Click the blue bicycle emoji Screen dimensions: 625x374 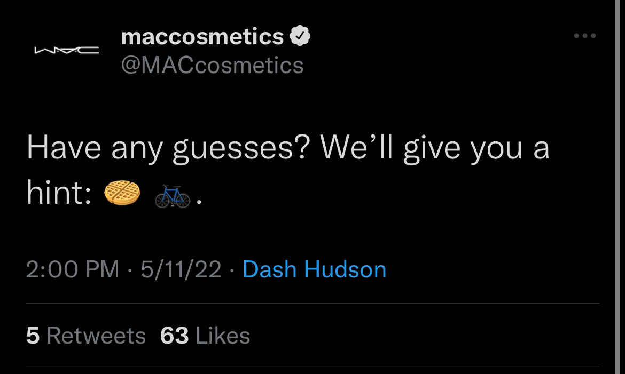pos(172,195)
